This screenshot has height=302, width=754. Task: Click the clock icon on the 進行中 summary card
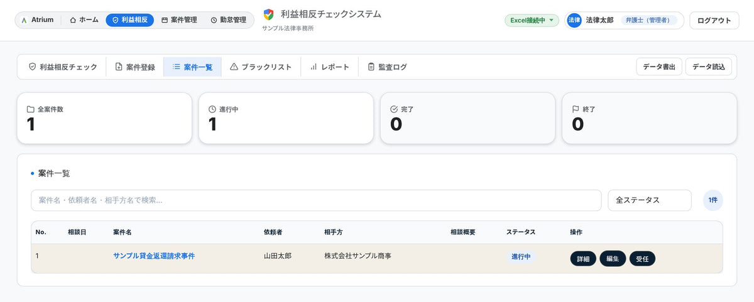(x=212, y=109)
